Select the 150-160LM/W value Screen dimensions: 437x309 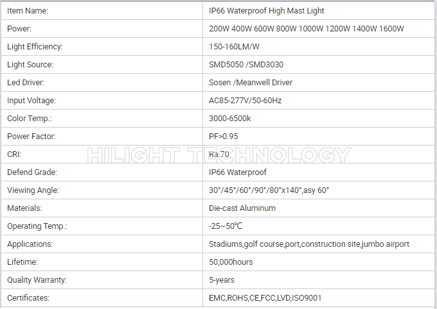[x=234, y=46]
